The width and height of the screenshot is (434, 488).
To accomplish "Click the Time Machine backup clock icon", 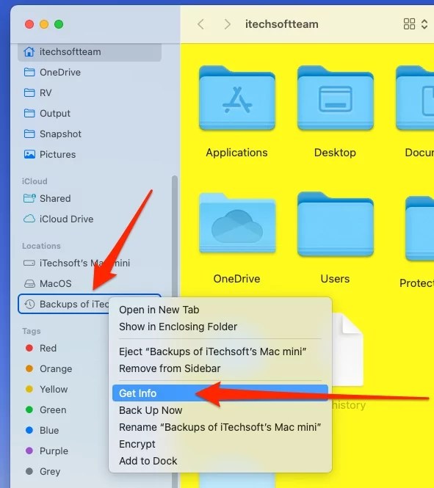I will 29,304.
